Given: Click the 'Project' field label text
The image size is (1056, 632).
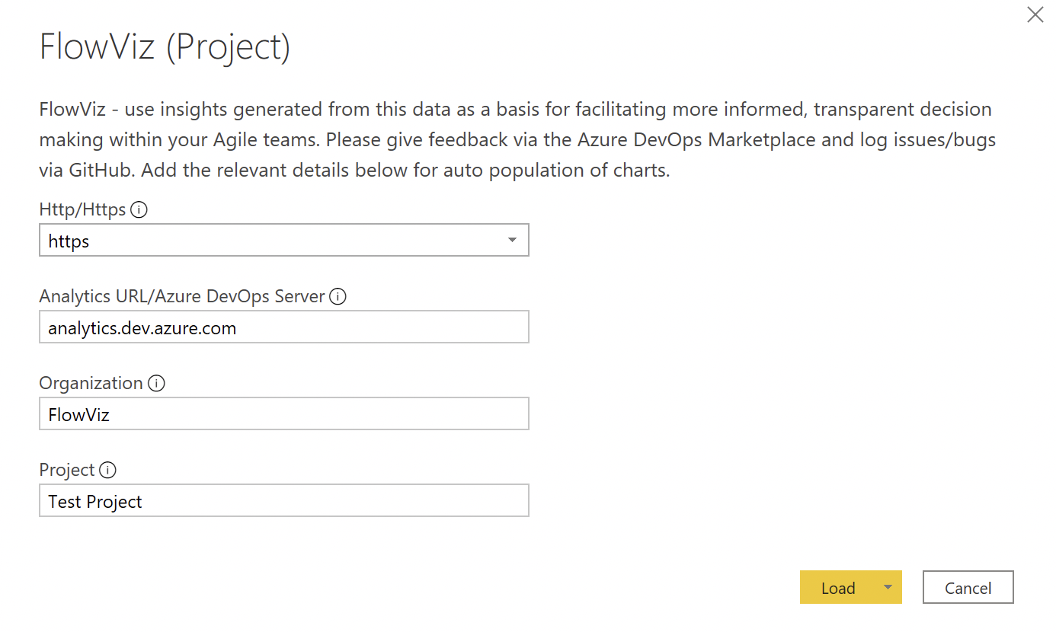Looking at the screenshot, I should tap(67, 470).
